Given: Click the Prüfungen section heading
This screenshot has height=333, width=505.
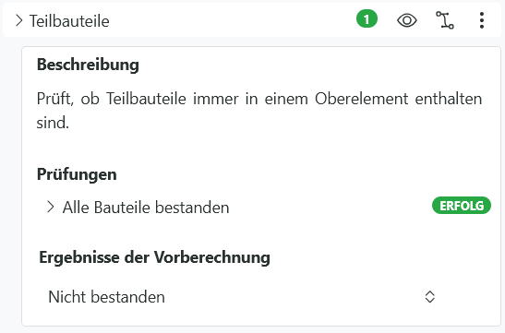Looking at the screenshot, I should [x=77, y=174].
